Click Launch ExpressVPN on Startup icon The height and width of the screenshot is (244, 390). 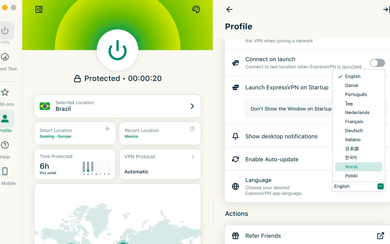tap(236, 87)
